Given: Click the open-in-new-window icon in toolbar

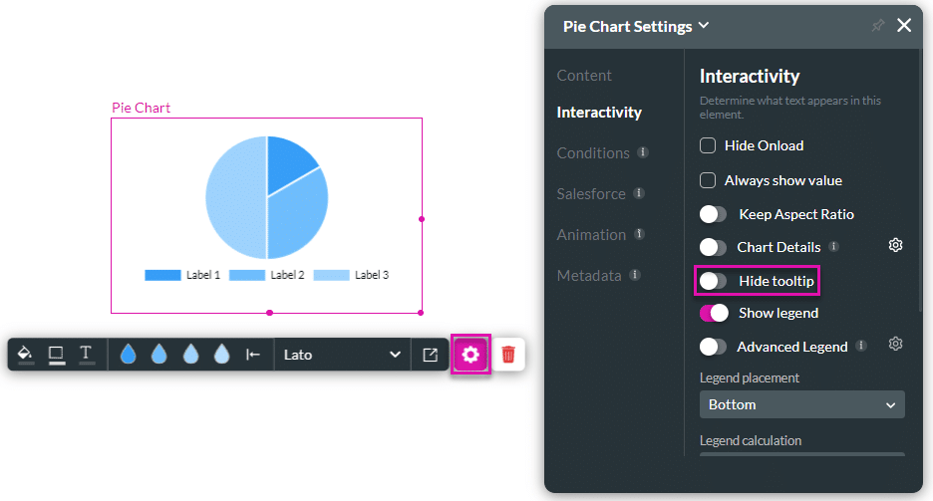Looking at the screenshot, I should coord(431,355).
